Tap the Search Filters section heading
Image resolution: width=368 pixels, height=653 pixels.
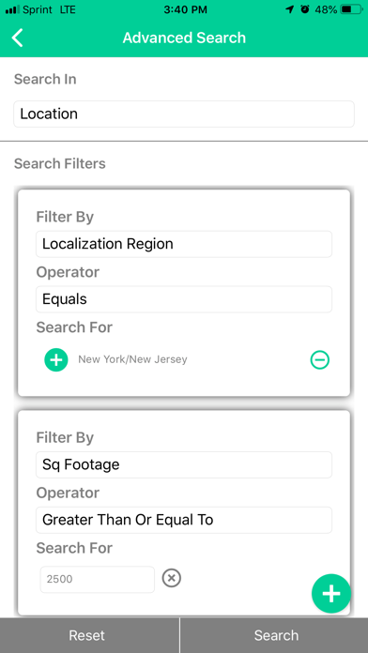[x=59, y=163]
